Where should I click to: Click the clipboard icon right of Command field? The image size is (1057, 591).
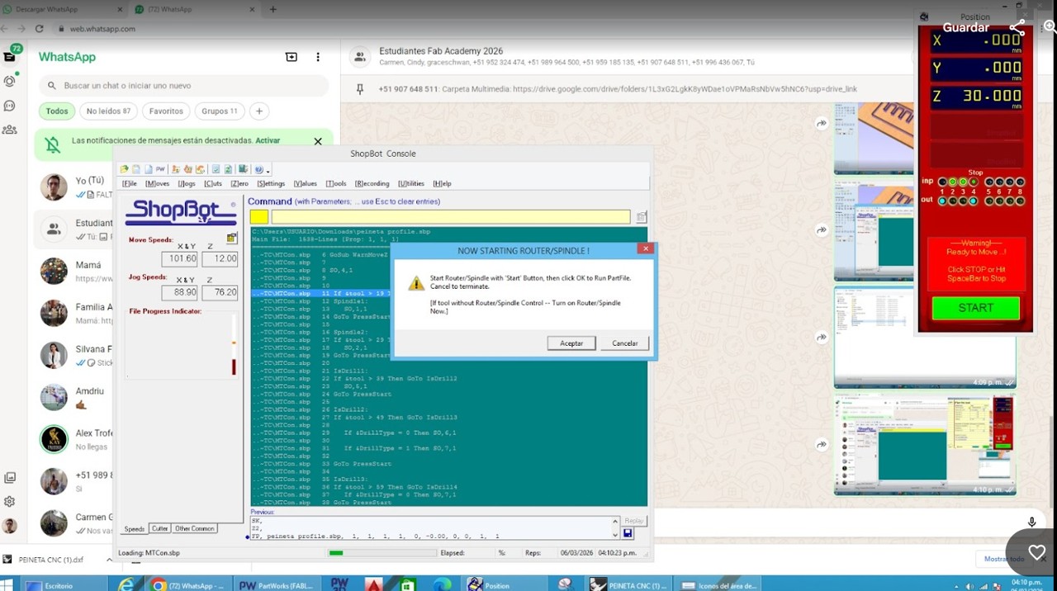pyautogui.click(x=642, y=217)
